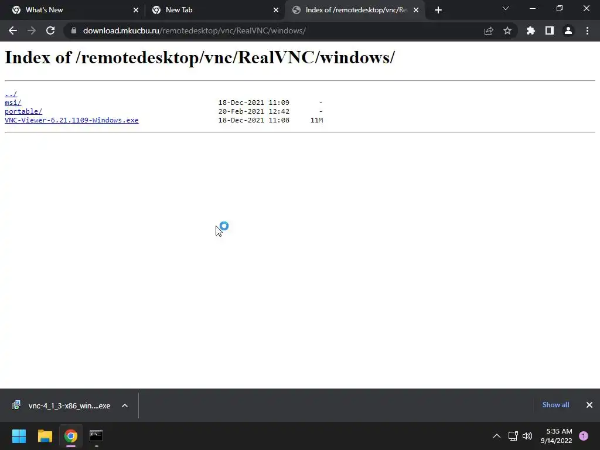600x450 pixels.
Task: Open the notification count badge
Action: 584,436
